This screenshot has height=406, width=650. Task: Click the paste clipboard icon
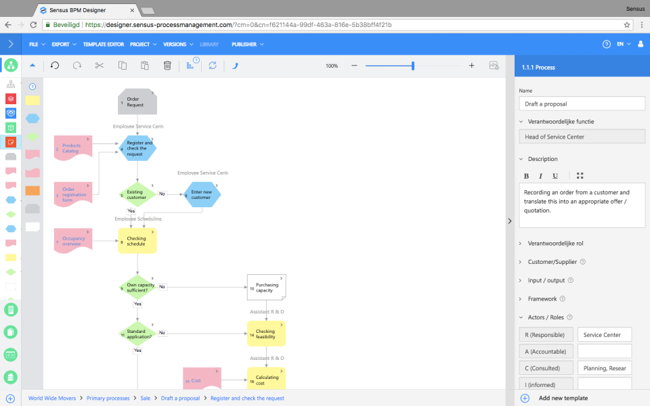145,66
